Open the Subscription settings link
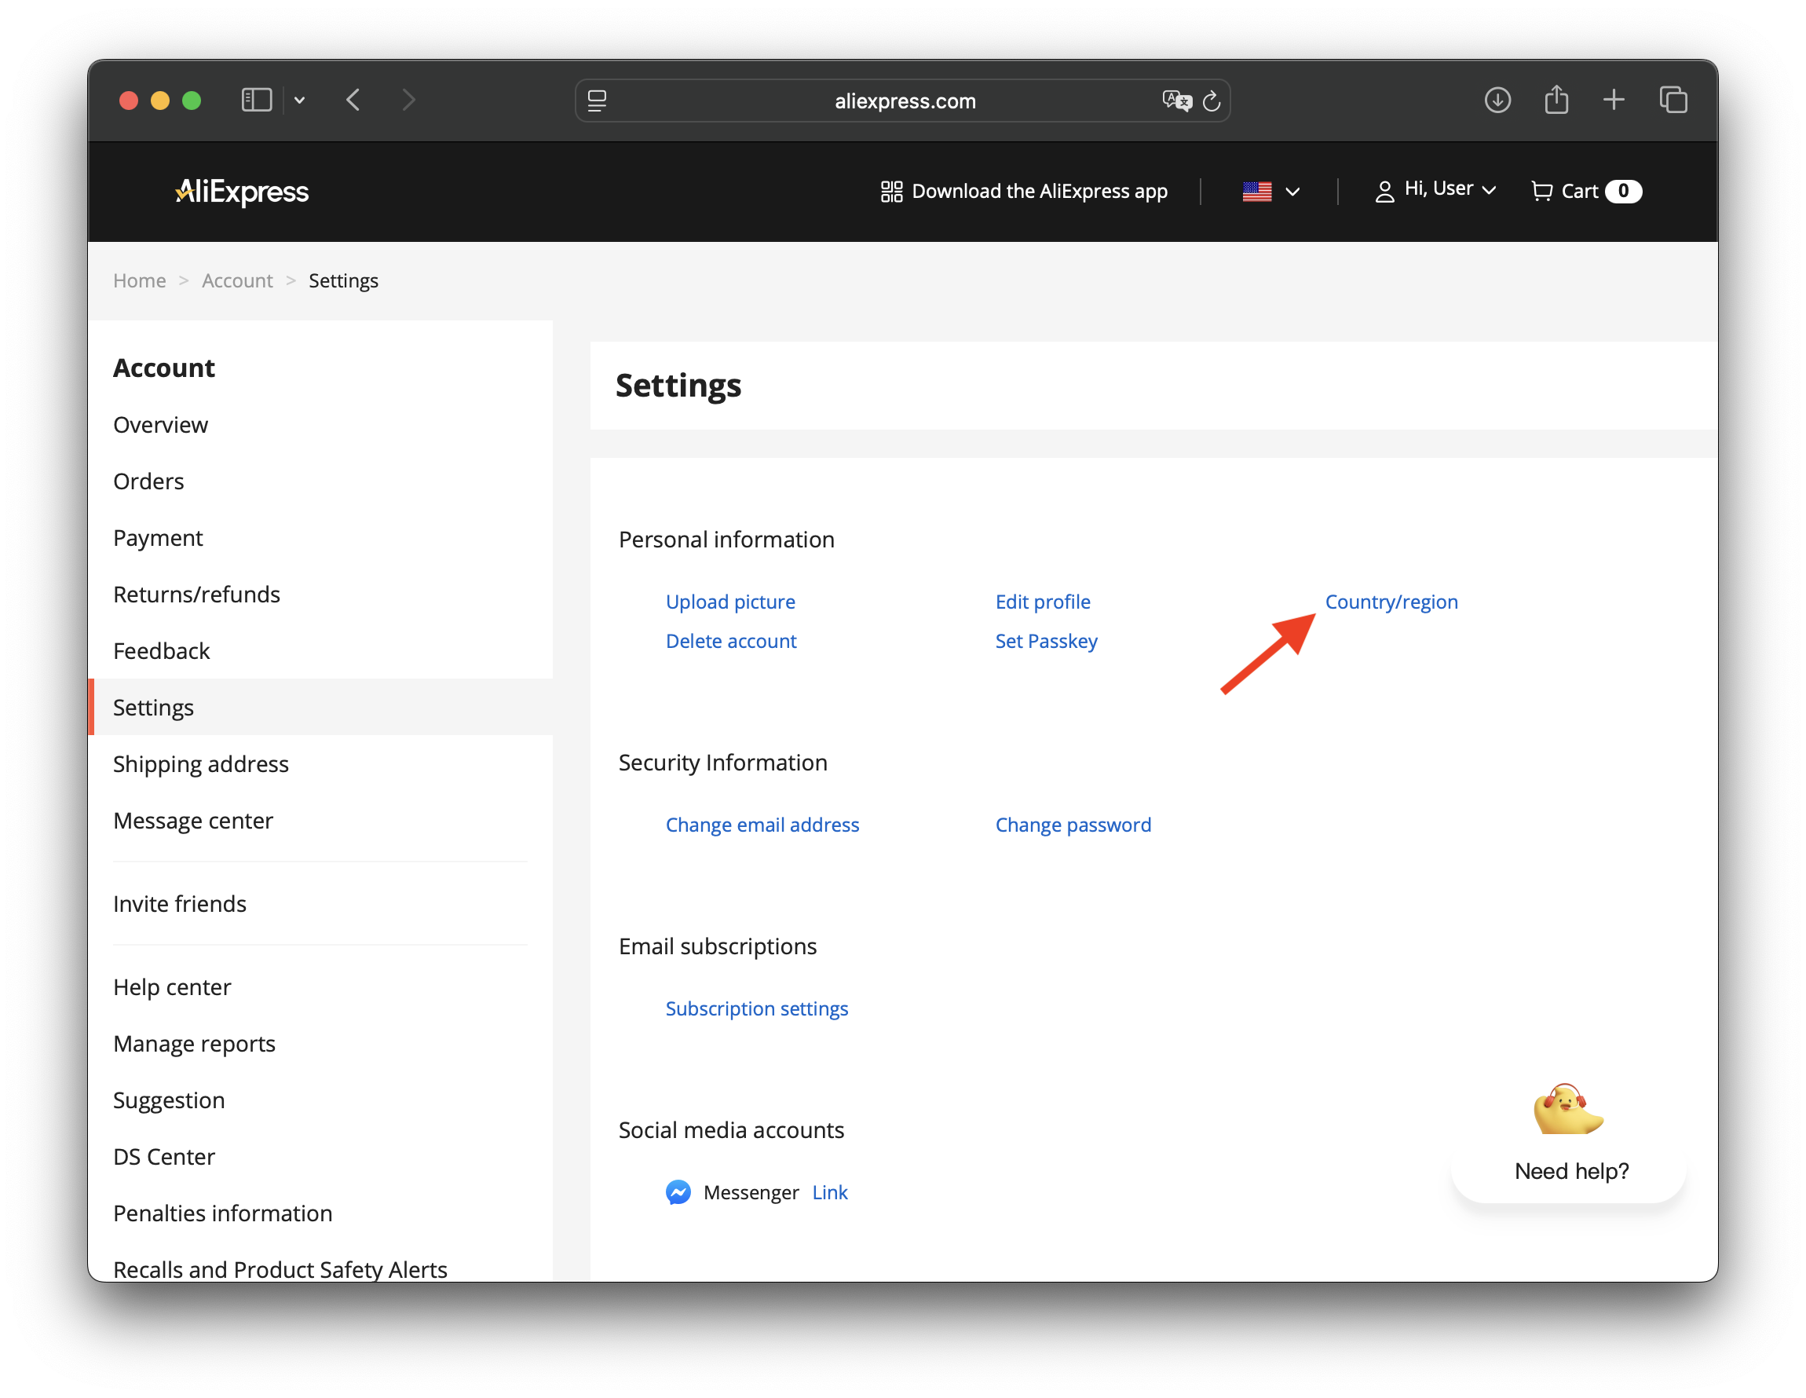 click(757, 1008)
